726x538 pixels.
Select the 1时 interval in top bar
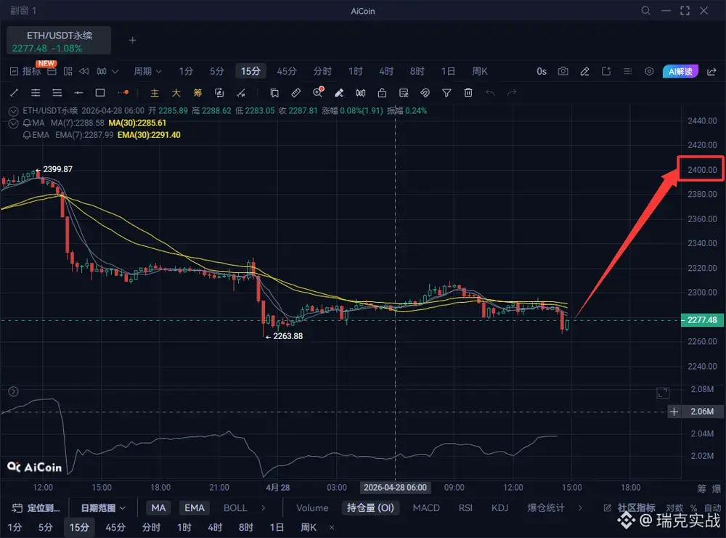(x=356, y=71)
